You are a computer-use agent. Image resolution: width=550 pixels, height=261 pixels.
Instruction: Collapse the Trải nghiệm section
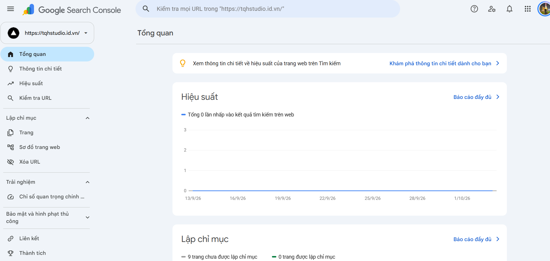87,182
